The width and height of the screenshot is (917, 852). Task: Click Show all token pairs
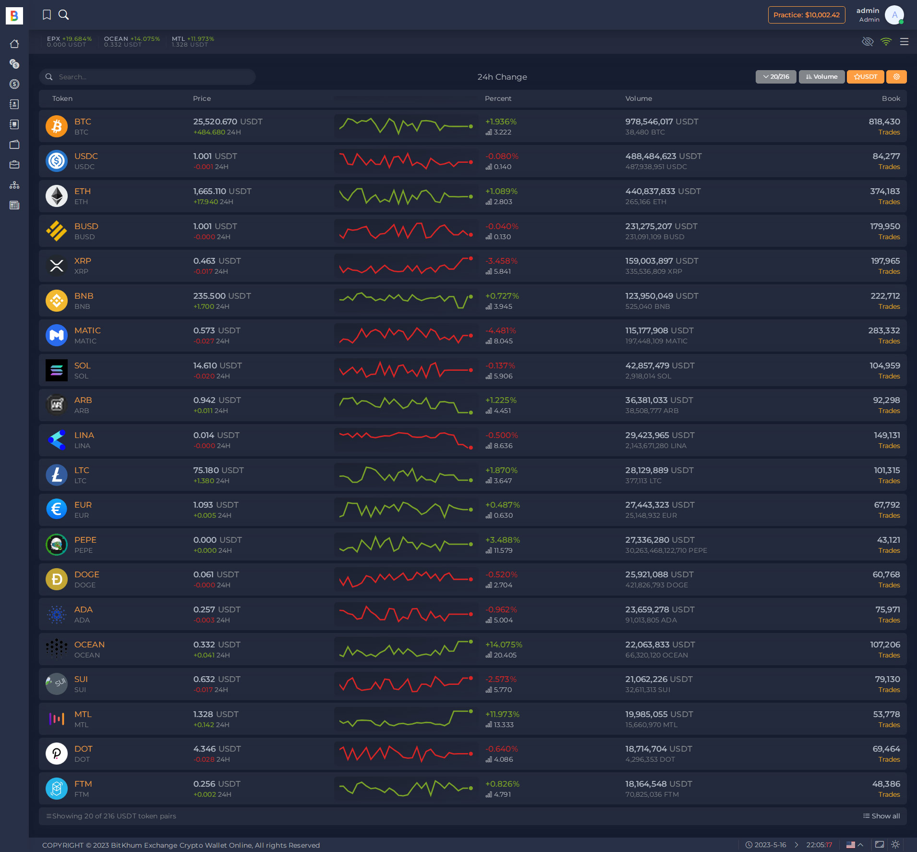coord(881,816)
